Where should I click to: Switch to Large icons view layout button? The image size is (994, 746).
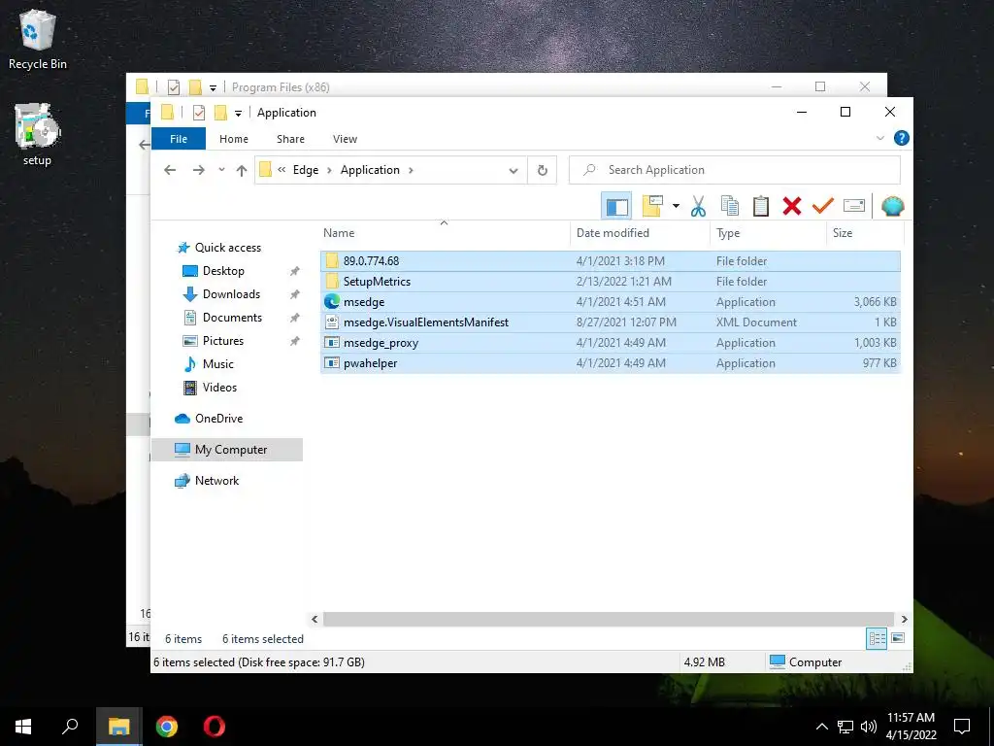(898, 639)
